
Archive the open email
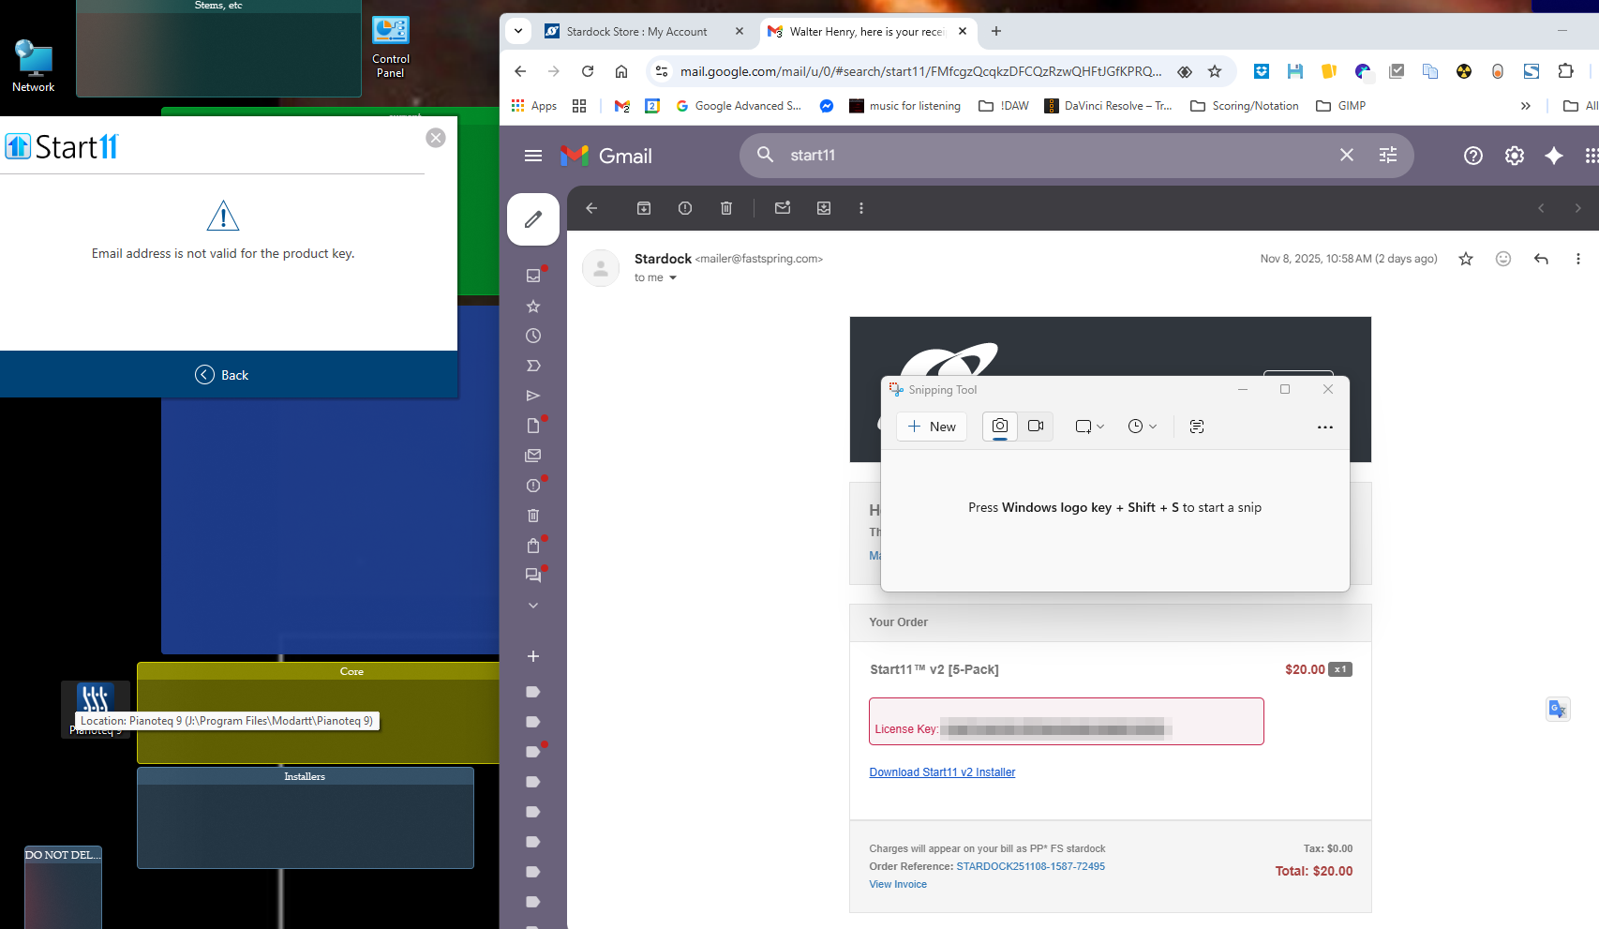pyautogui.click(x=644, y=208)
